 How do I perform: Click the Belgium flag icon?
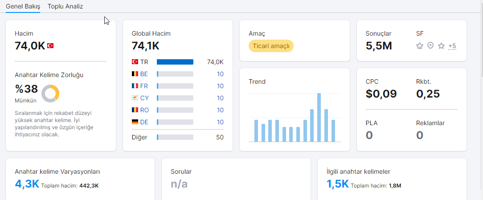tap(135, 74)
